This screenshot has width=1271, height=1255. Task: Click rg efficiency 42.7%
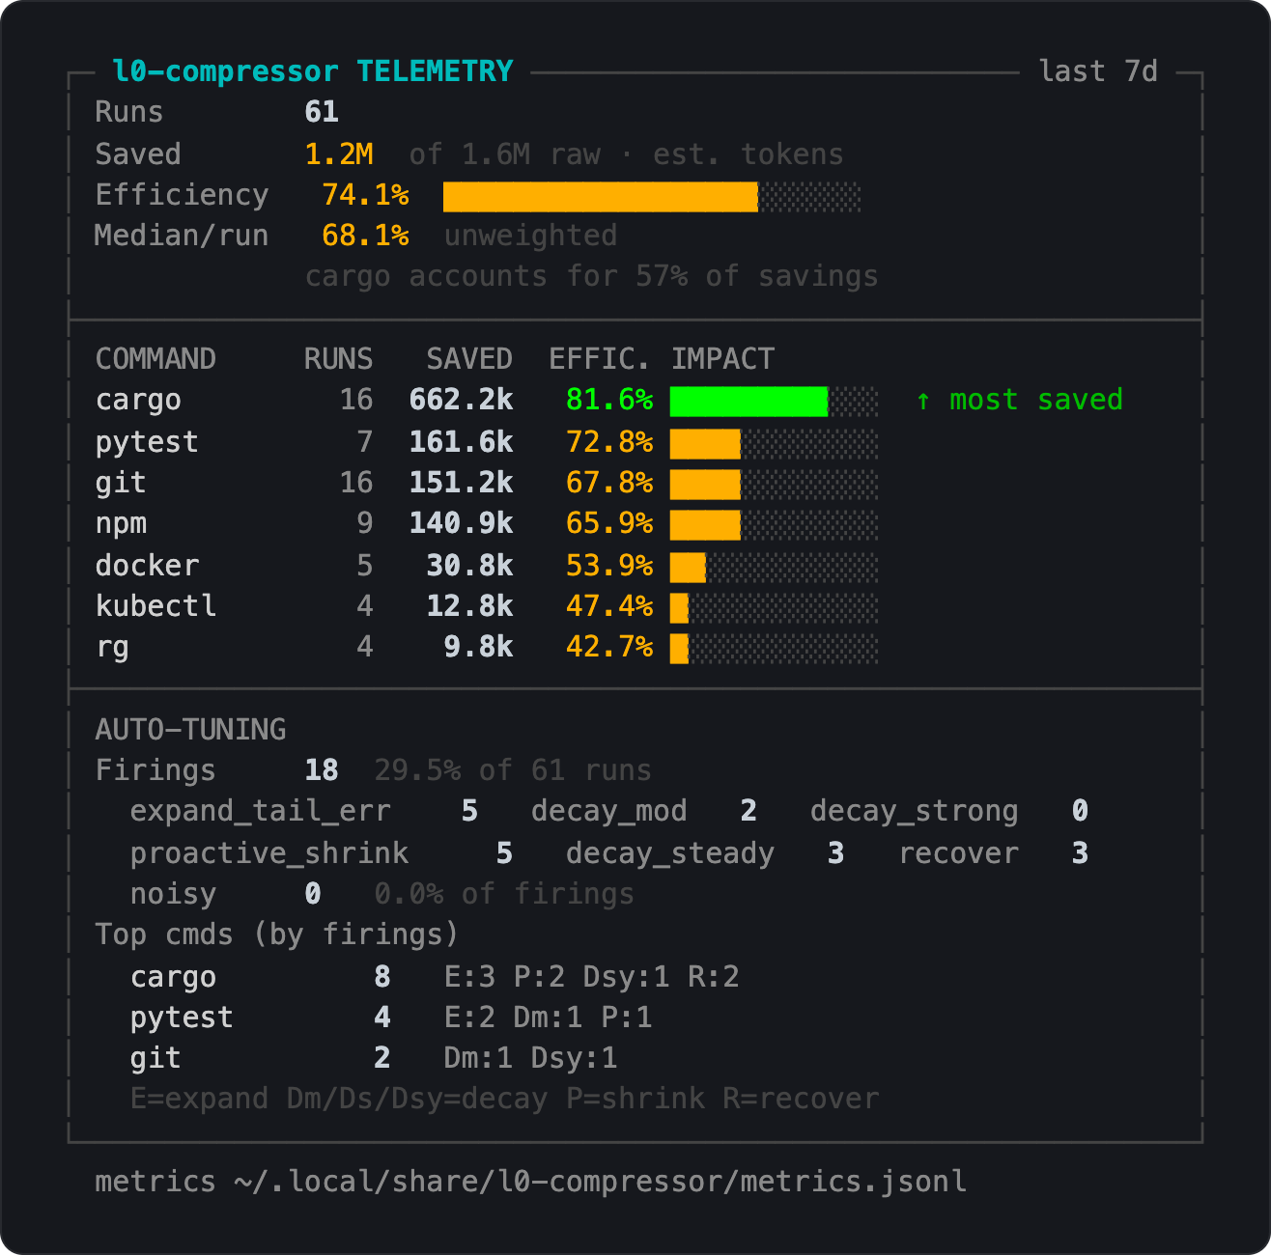pos(608,647)
